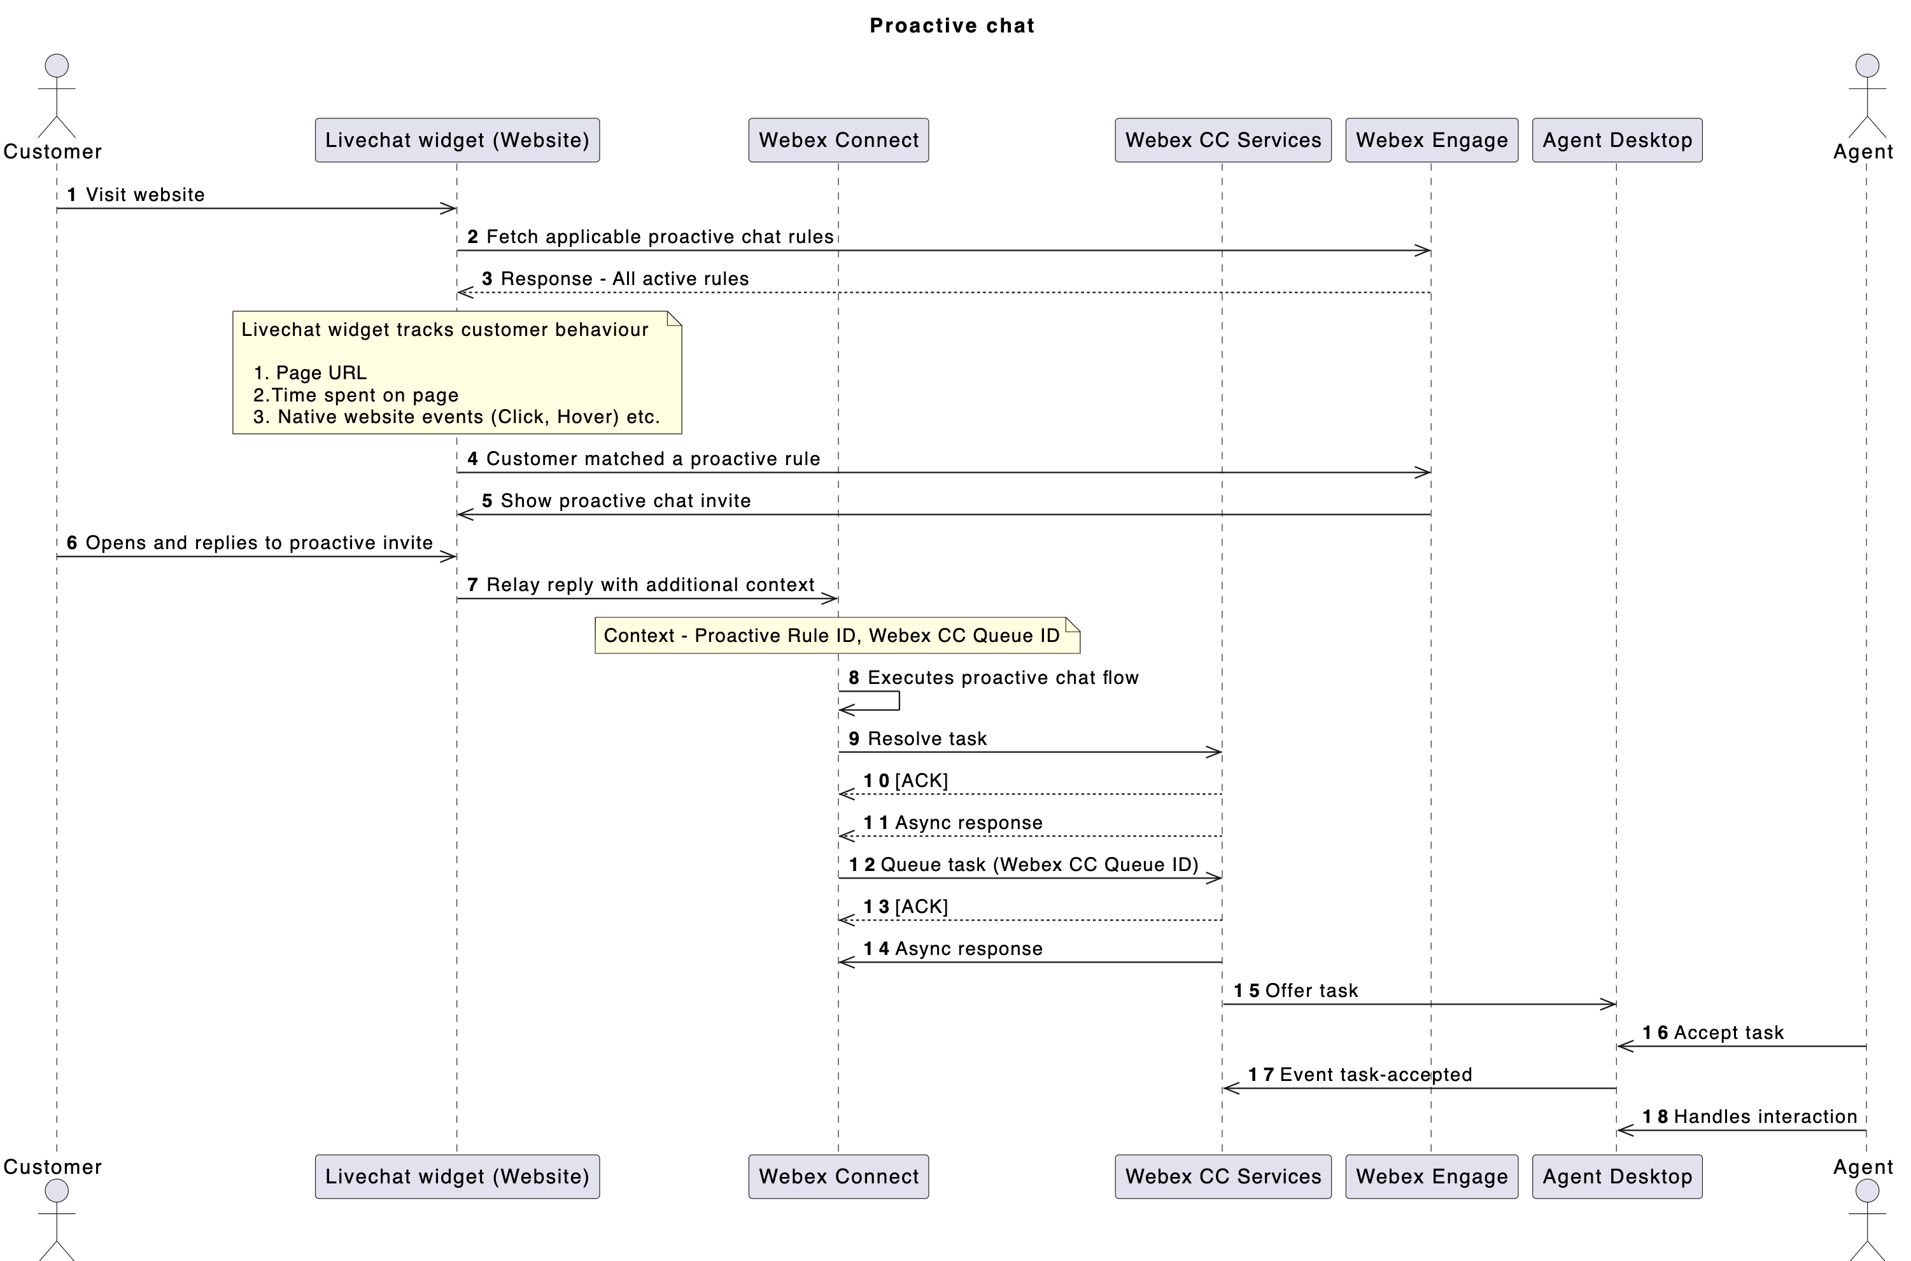Click note line '3. Native website events (Click, Hover) etc.'
Viewport: 1911px width, 1261px height.
(x=456, y=417)
